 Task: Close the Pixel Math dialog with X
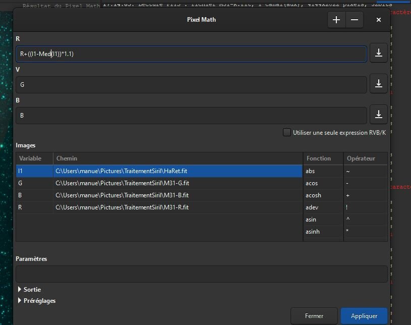point(379,20)
